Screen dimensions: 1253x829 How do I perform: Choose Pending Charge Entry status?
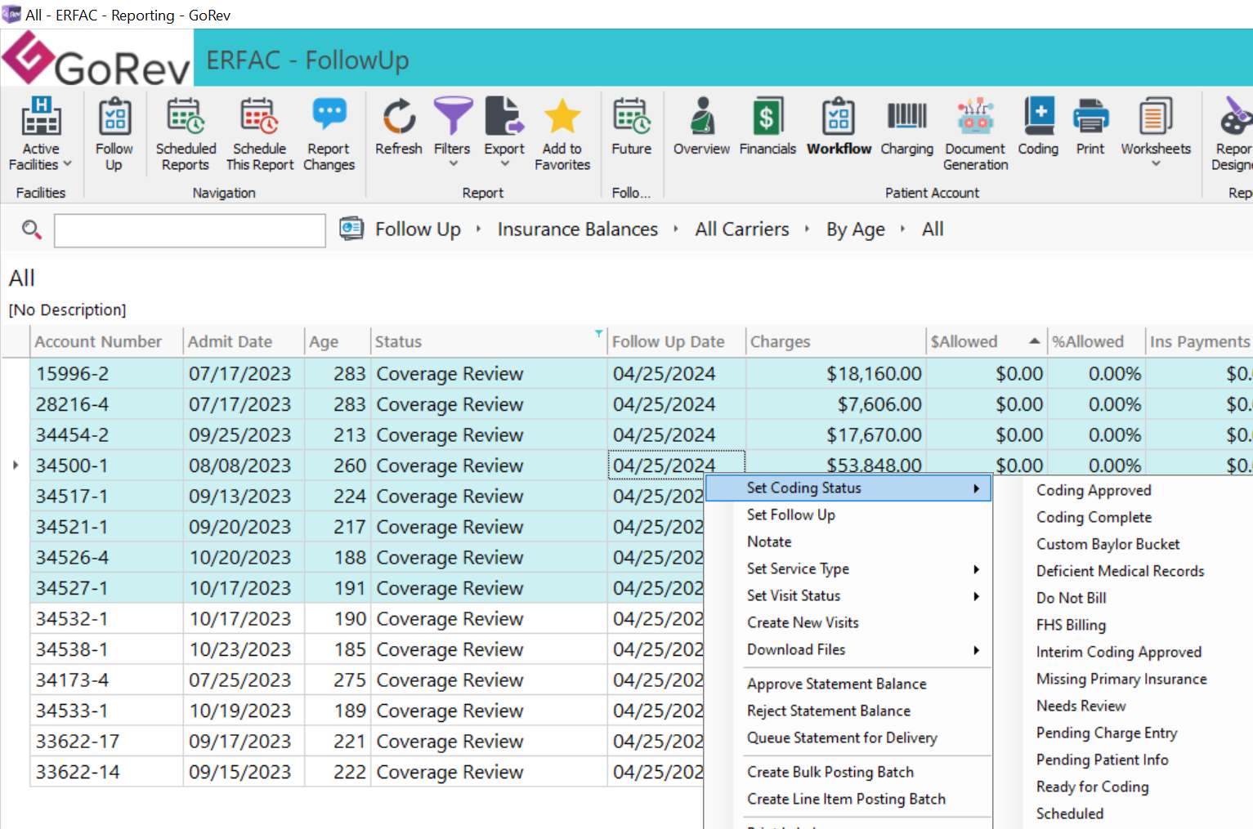pos(1107,733)
